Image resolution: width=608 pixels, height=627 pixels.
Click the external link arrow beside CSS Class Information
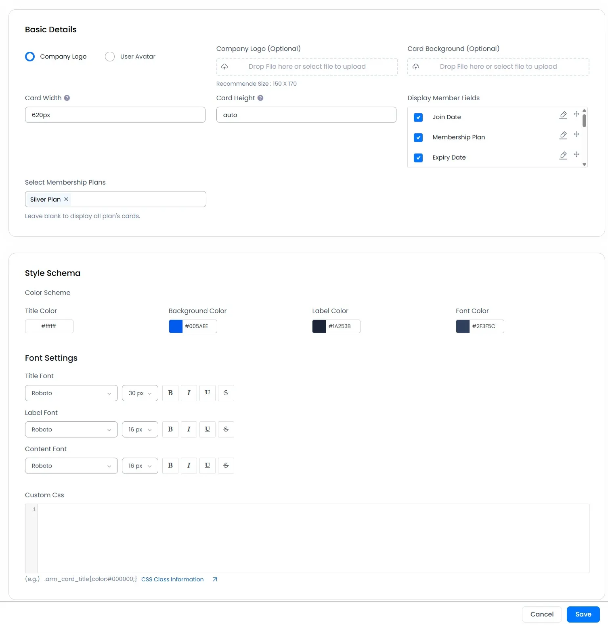click(215, 579)
